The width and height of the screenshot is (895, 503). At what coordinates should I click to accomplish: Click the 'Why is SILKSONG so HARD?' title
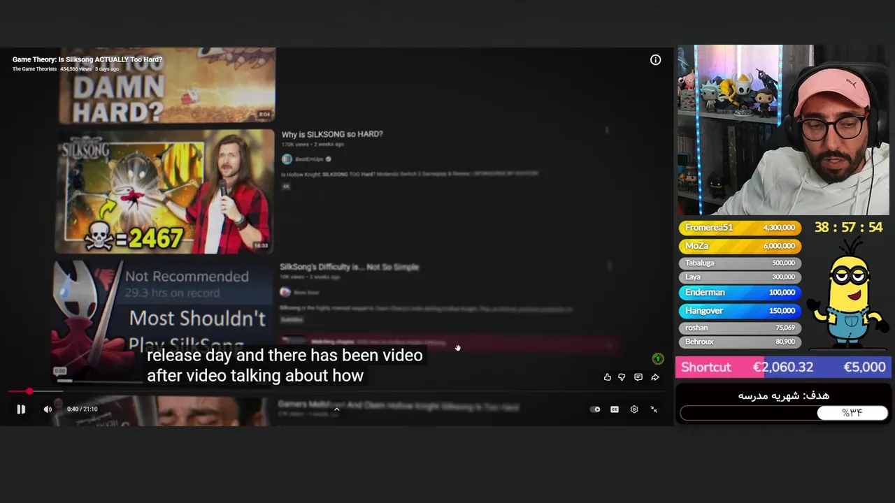tap(332, 134)
